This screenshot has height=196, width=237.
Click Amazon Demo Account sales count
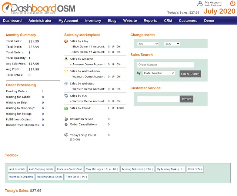click(109, 64)
